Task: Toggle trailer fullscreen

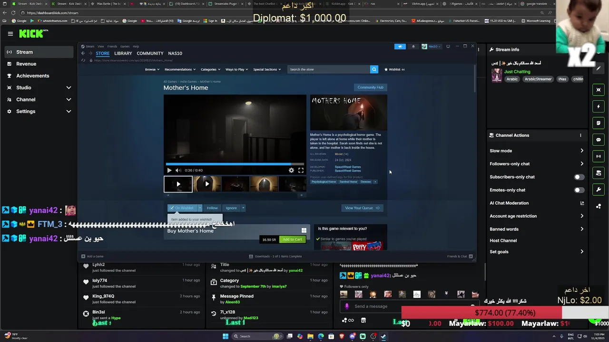Action: [301, 170]
